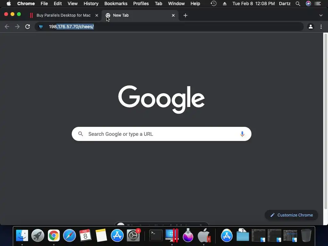Open App Store icon beside Notes in dock

tap(117, 235)
